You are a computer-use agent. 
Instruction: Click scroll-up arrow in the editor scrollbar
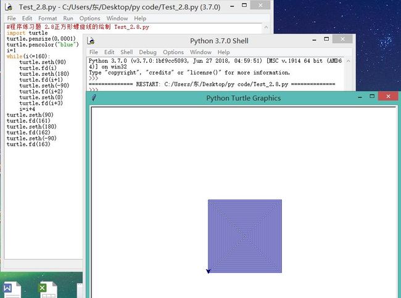[x=266, y=27]
